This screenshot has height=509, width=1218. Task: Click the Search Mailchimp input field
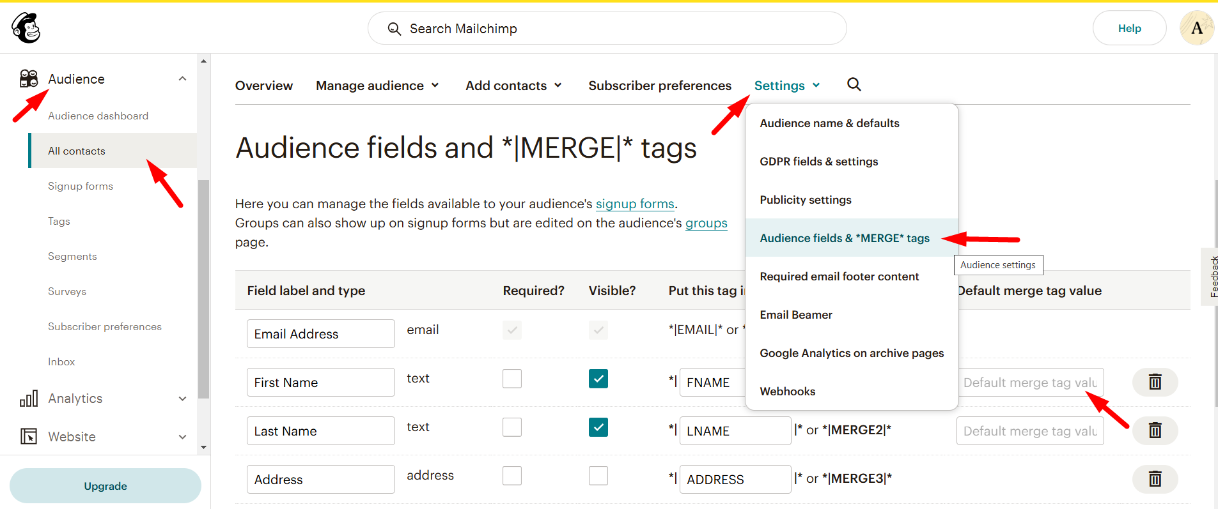[x=607, y=28]
